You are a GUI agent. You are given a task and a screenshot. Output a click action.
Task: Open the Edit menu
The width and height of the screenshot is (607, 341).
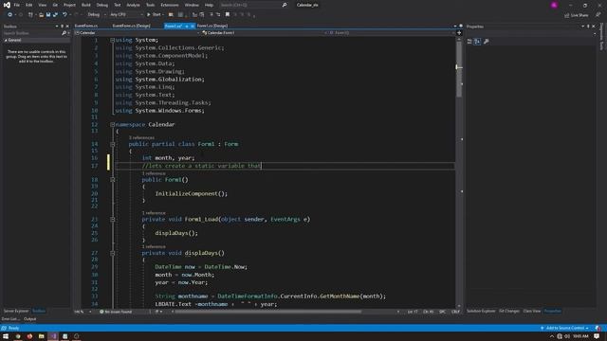(x=29, y=5)
